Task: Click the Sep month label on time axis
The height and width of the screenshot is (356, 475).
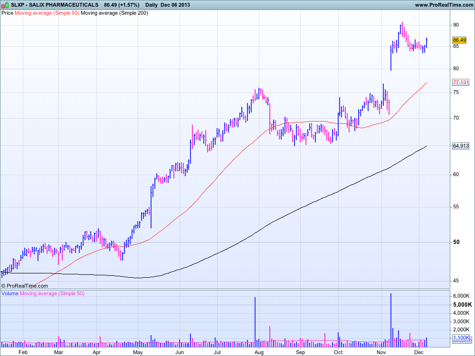Action: pyautogui.click(x=301, y=352)
